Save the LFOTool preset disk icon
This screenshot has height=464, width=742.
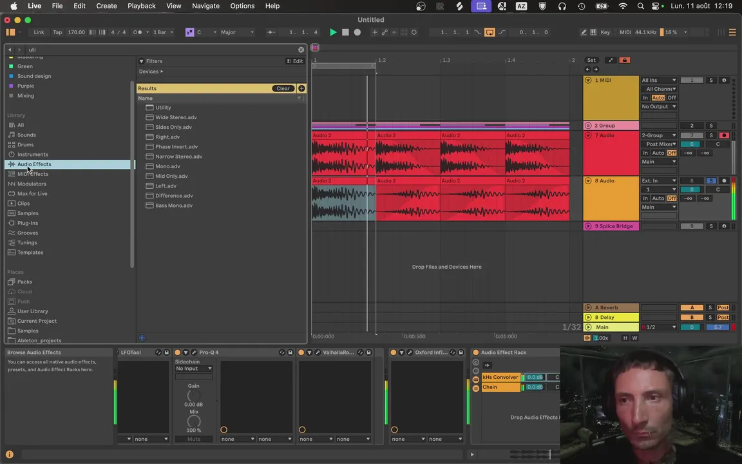pos(167,353)
